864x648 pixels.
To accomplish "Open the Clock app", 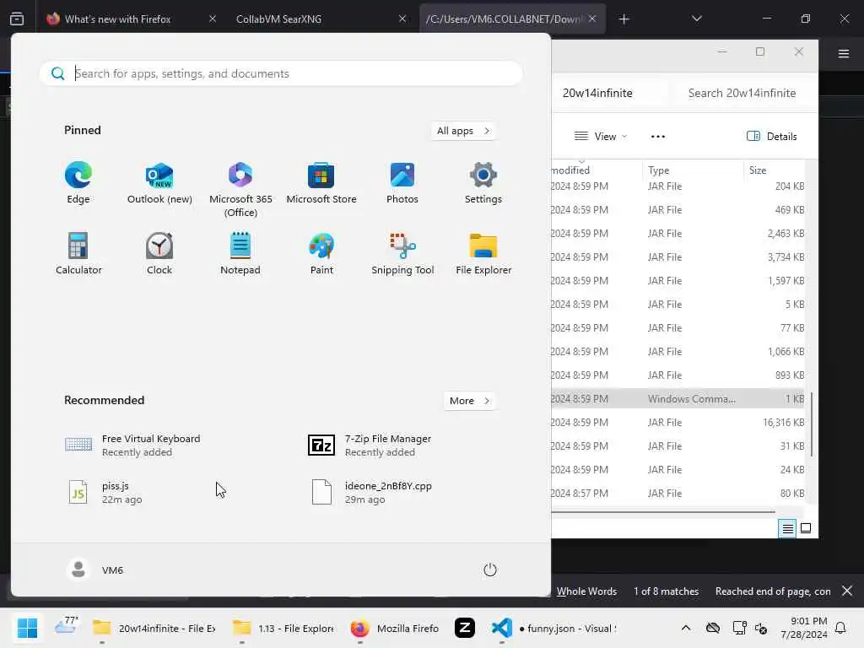I will point(159,253).
